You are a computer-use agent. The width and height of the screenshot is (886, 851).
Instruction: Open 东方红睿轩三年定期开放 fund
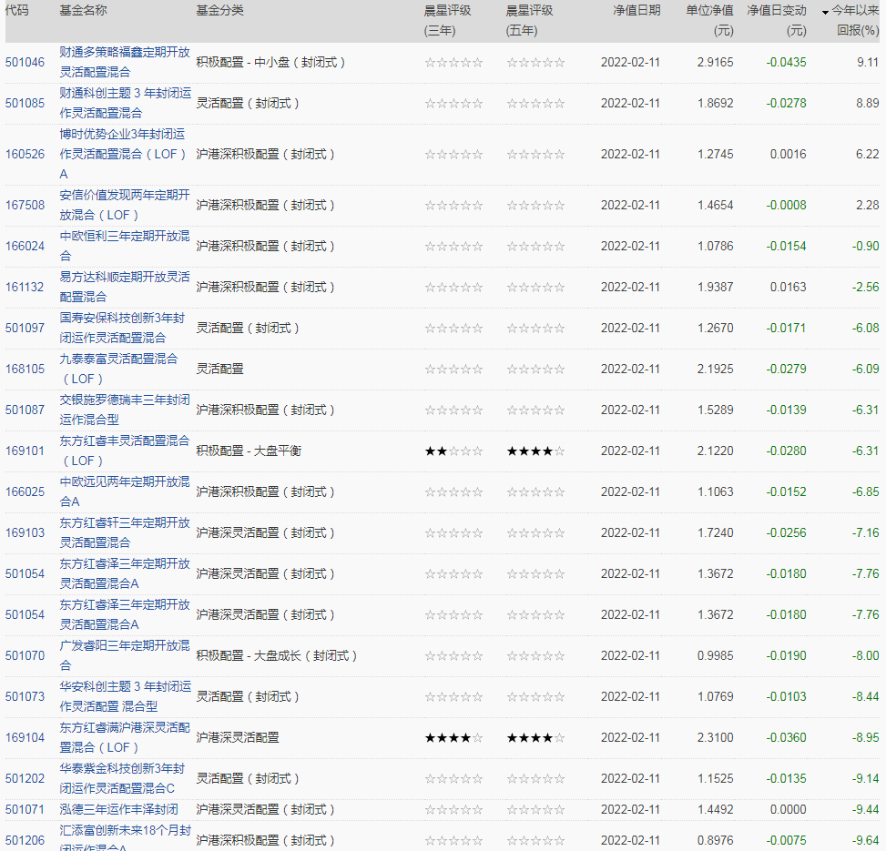[125, 532]
